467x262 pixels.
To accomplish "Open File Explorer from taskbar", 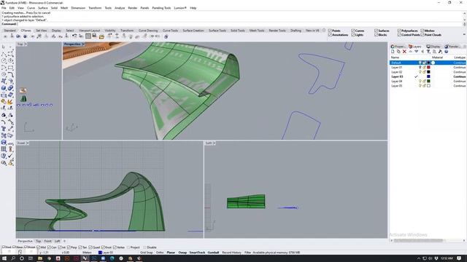I will click(39, 258).
